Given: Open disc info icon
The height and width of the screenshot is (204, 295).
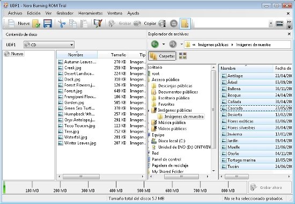Looking at the screenshot, I should (x=162, y=24).
